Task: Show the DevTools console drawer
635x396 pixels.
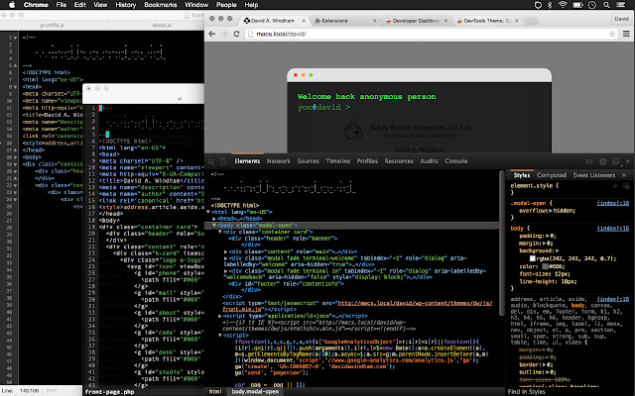Action: [x=588, y=161]
